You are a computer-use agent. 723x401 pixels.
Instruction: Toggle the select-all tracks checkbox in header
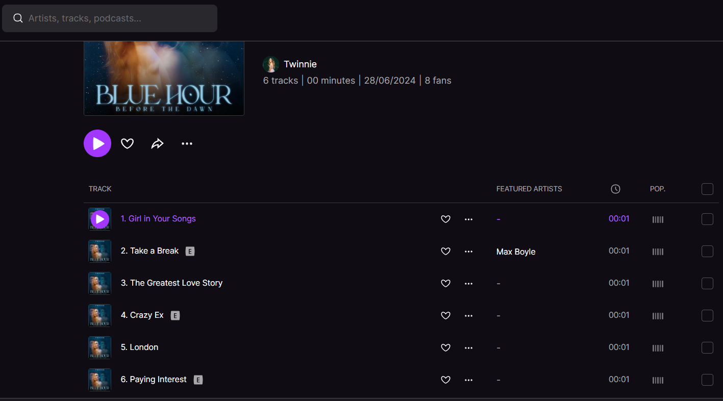point(707,189)
